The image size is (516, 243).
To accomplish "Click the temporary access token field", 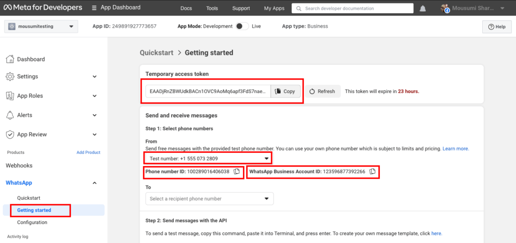I will click(x=208, y=91).
